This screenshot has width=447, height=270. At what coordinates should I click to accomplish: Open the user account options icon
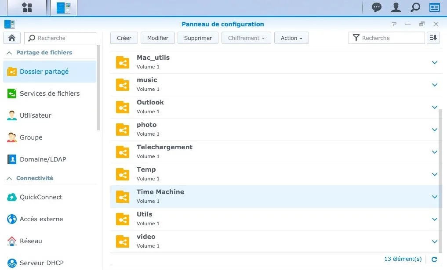396,7
